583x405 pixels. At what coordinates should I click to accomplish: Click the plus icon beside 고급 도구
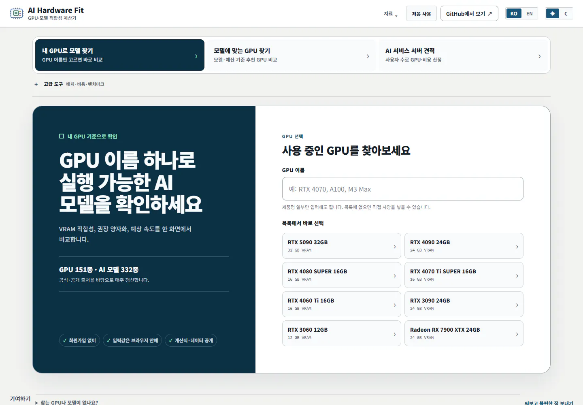(36, 84)
